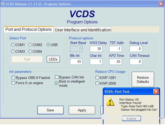The width and height of the screenshot is (165, 125).
Task: Select the COM3 port radio button
Action: click(x=13, y=51)
